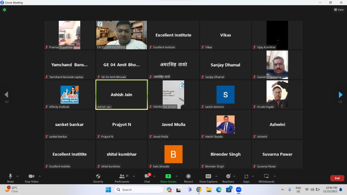This screenshot has width=347, height=195.
Task: Expand audio options arrow beside Mute
Action: 18,176
